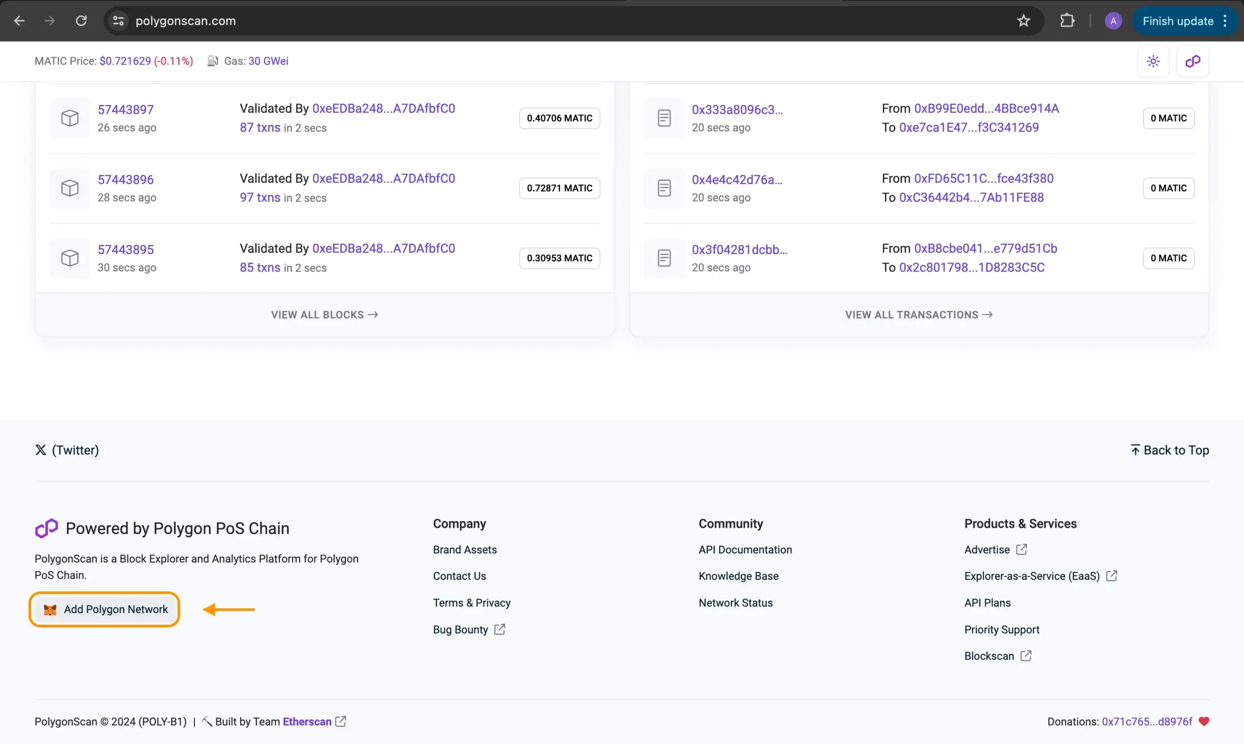Image resolution: width=1244 pixels, height=744 pixels.
Task: Click the document icon for transaction 0x333a8096c3
Action: tap(664, 118)
